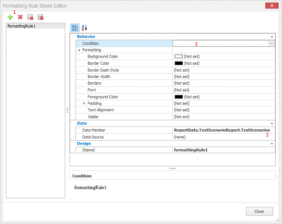
Task: Select the Border Color property value
Action: (224, 63)
